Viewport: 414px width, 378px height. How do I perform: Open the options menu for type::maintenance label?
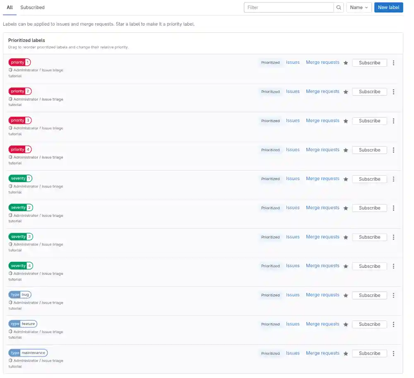393,353
